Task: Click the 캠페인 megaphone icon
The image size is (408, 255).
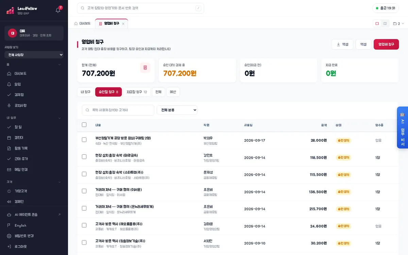Action: pos(9,202)
